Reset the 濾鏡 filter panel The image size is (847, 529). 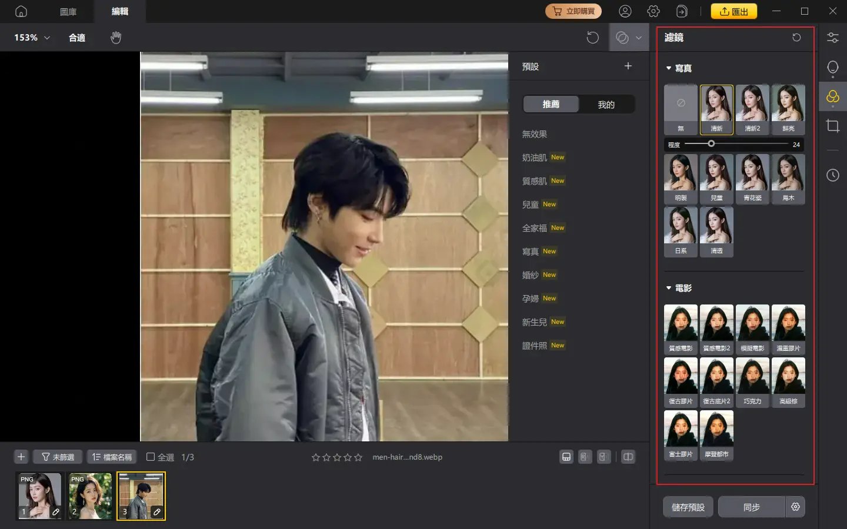[x=796, y=38]
